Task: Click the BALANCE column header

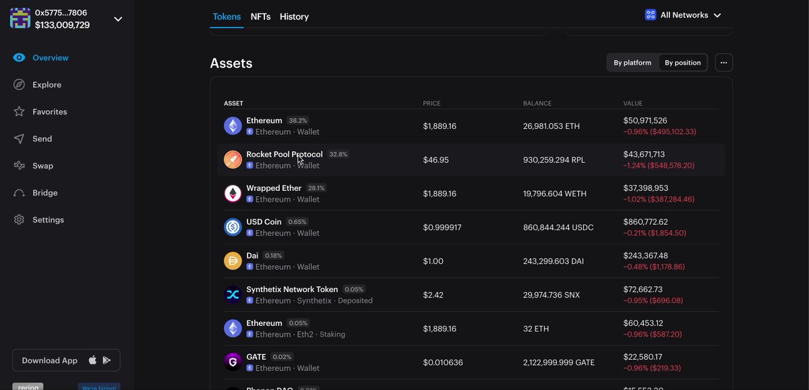Action: click(x=537, y=103)
